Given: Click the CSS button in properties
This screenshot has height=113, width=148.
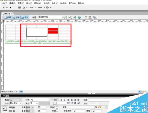Looking at the screenshot, I should [55, 100].
